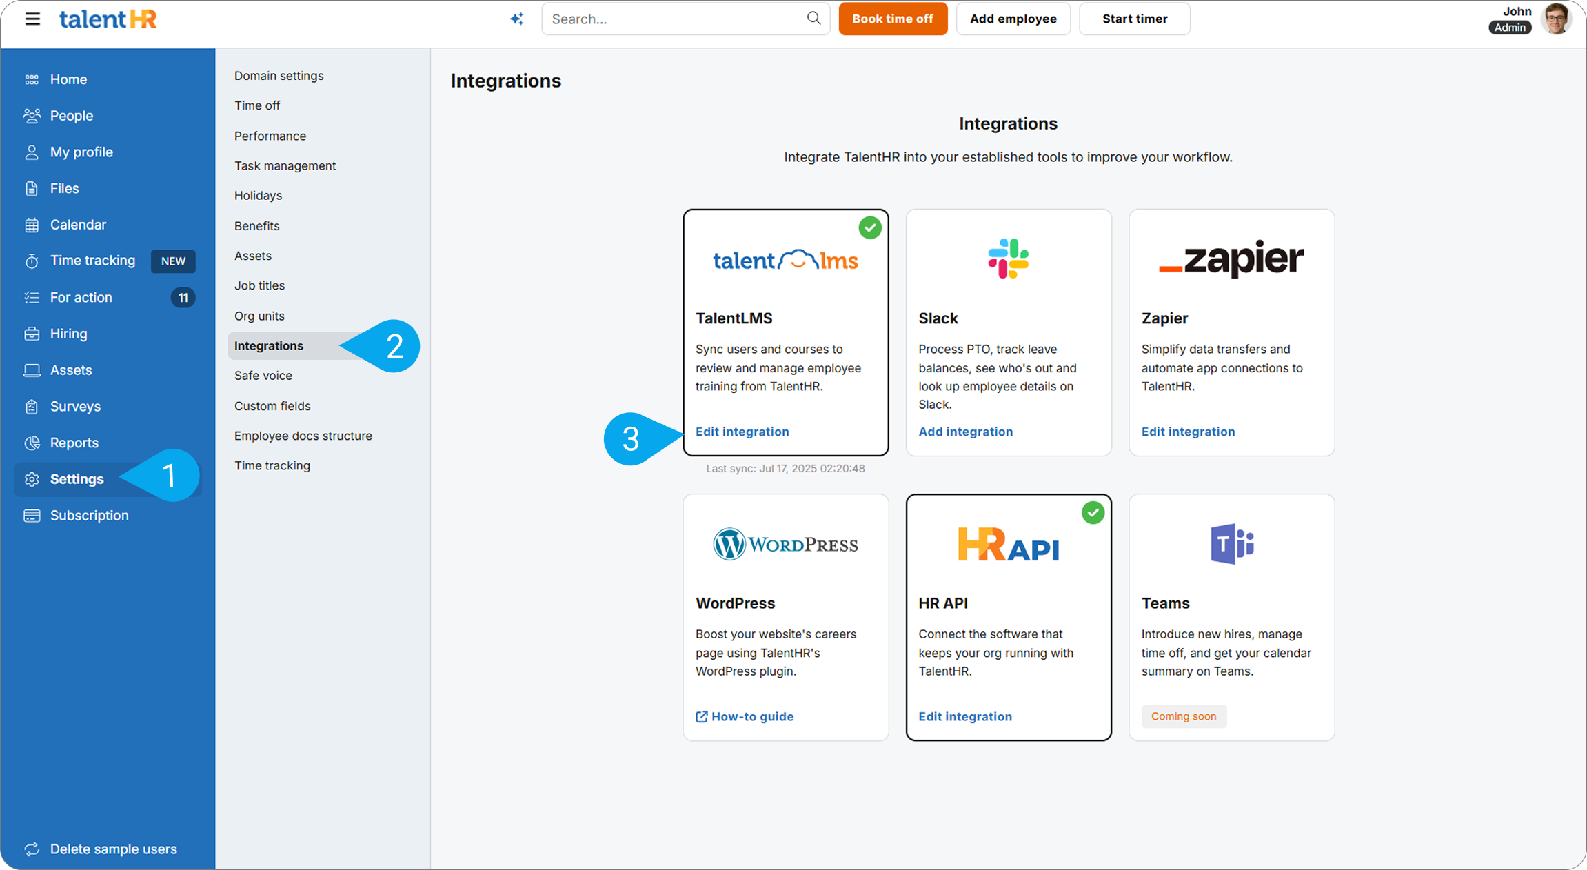Click the Settings gear icon
1587x870 pixels.
coord(32,479)
